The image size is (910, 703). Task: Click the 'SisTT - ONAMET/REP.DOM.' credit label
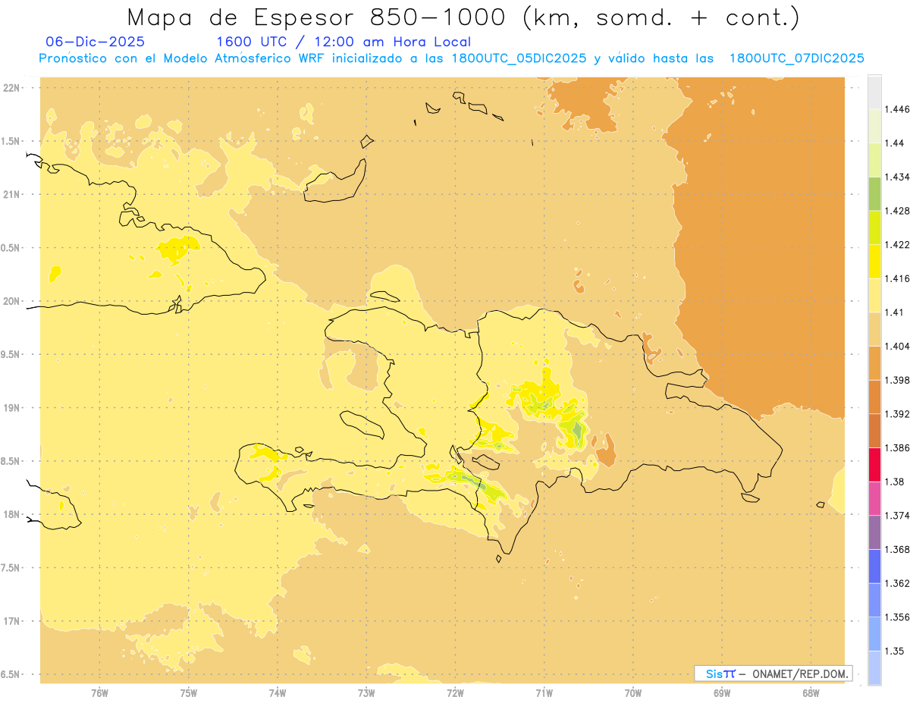coord(773,673)
